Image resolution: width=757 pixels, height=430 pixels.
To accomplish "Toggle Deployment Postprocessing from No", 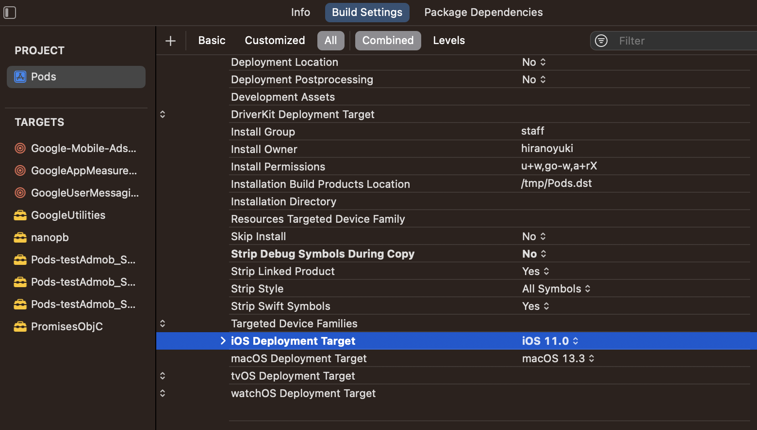I will [x=534, y=79].
